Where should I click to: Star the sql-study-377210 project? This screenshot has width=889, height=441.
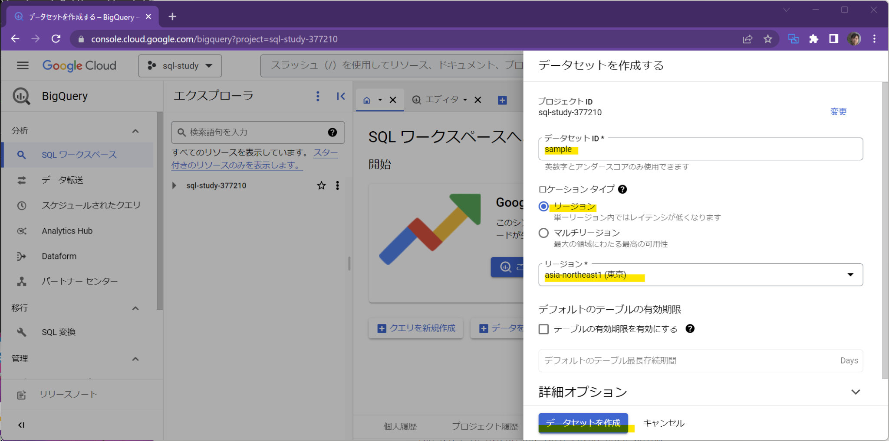click(321, 185)
